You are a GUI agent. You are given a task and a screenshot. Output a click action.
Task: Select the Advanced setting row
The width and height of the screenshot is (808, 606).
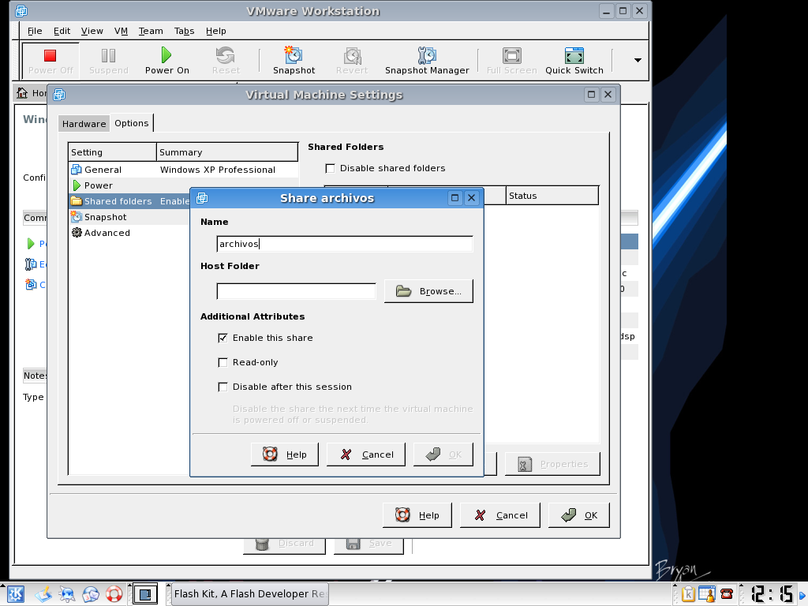pyautogui.click(x=129, y=233)
